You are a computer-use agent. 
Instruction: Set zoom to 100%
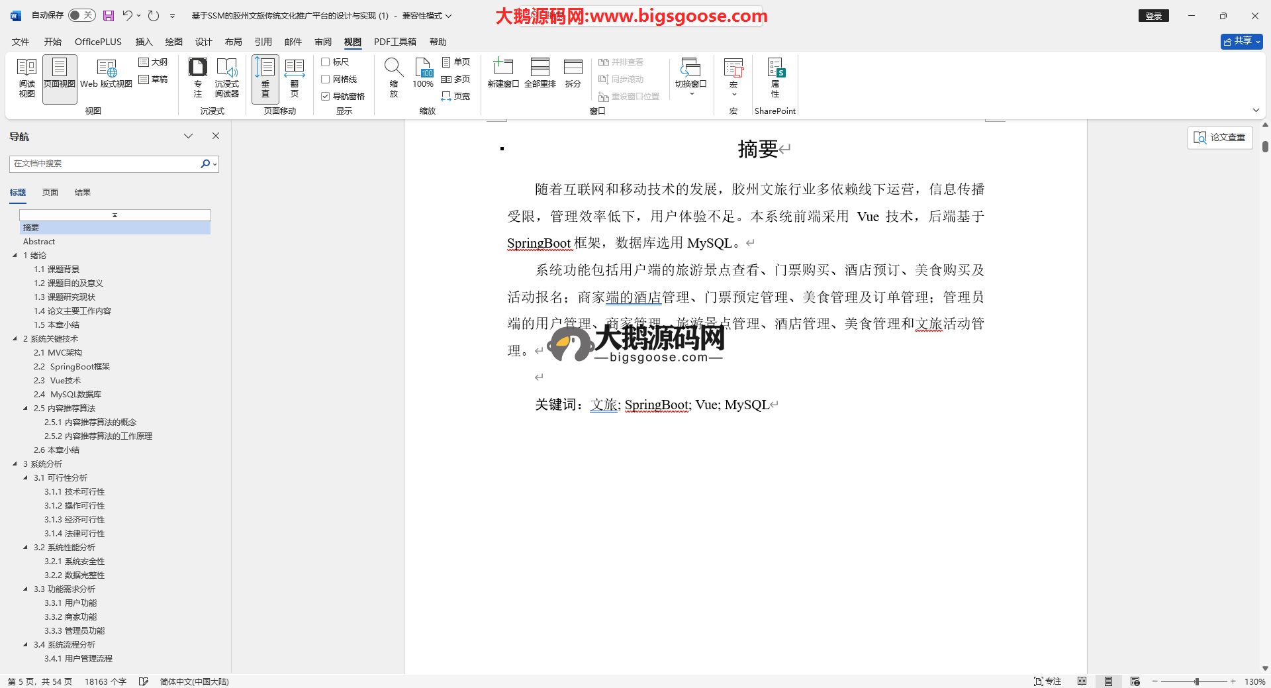(x=423, y=74)
